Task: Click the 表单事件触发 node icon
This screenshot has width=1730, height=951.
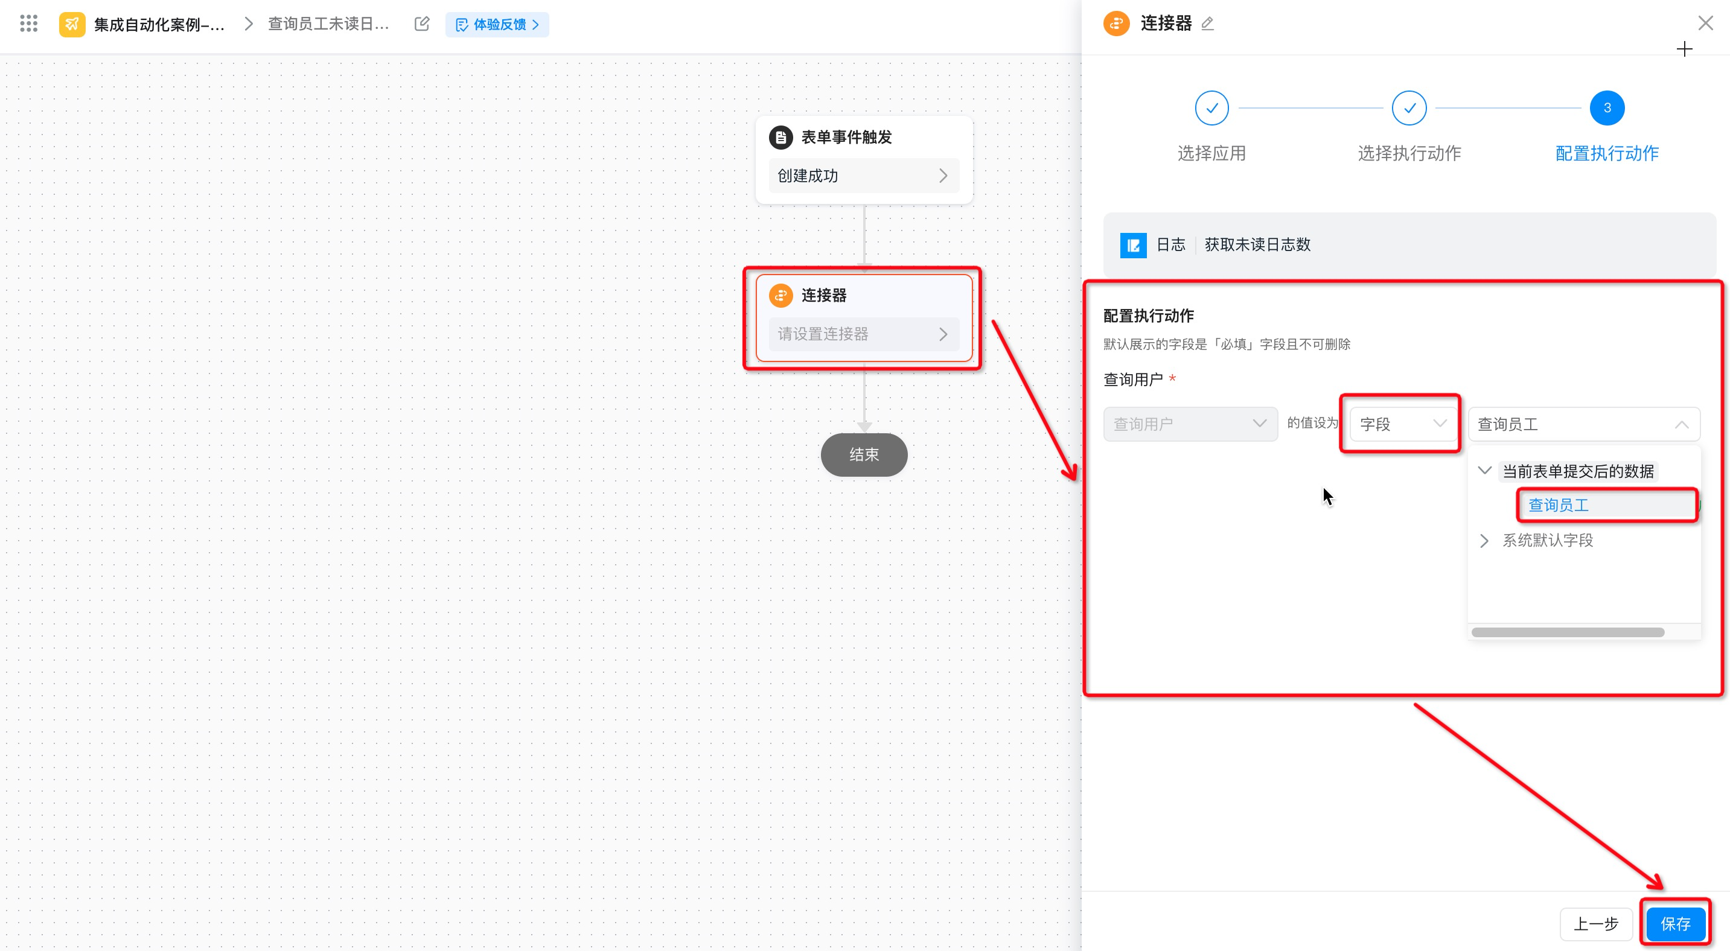Action: (x=780, y=137)
